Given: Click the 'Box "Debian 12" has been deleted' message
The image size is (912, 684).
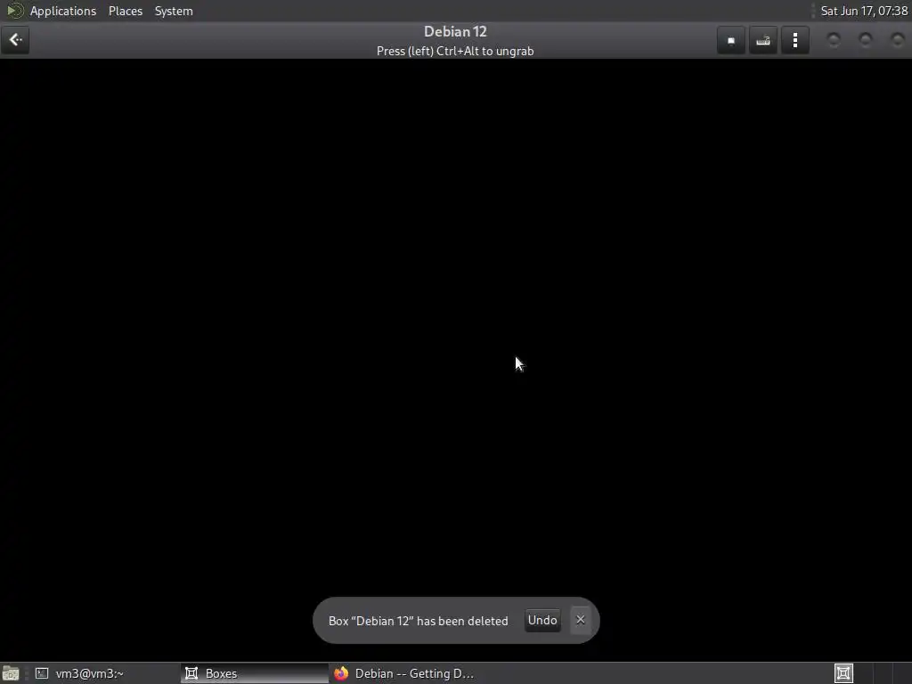Looking at the screenshot, I should 419,621.
